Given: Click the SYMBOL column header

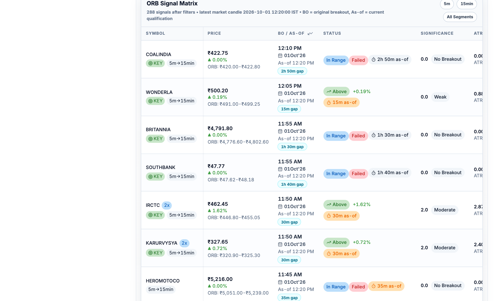Looking at the screenshot, I should click(x=155, y=33).
